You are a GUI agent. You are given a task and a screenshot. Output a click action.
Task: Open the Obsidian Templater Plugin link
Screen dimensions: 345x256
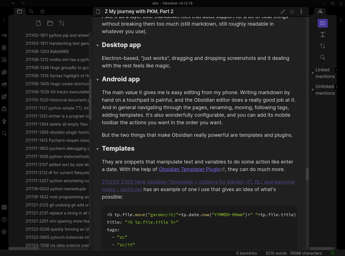(x=189, y=169)
